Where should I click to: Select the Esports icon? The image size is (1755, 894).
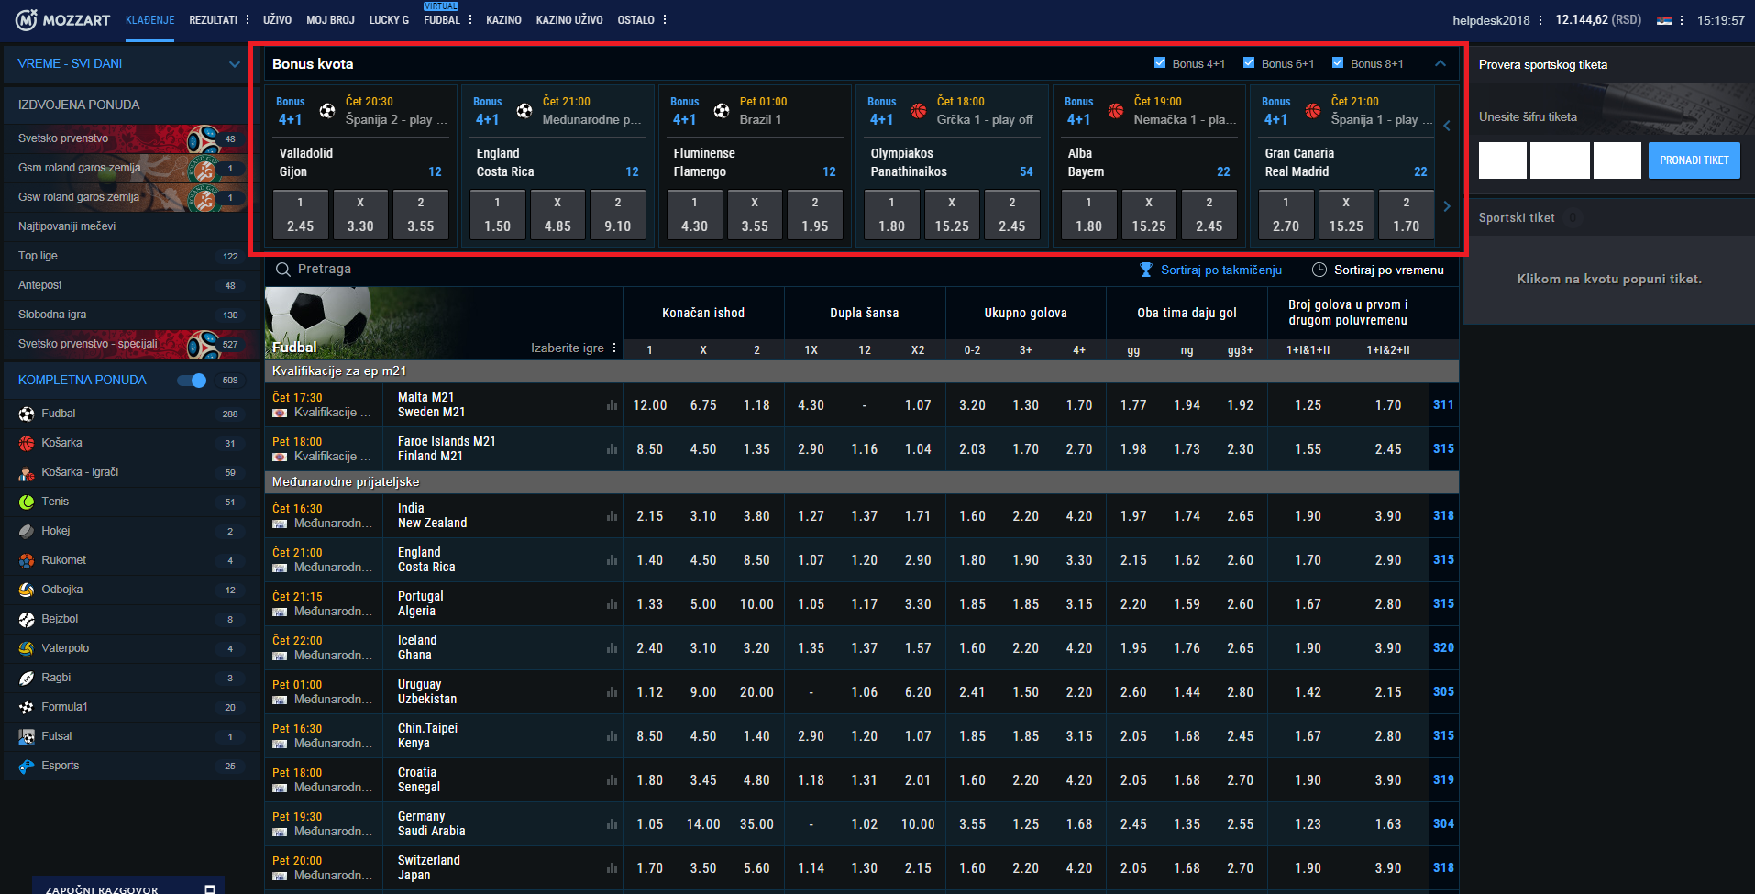[27, 766]
